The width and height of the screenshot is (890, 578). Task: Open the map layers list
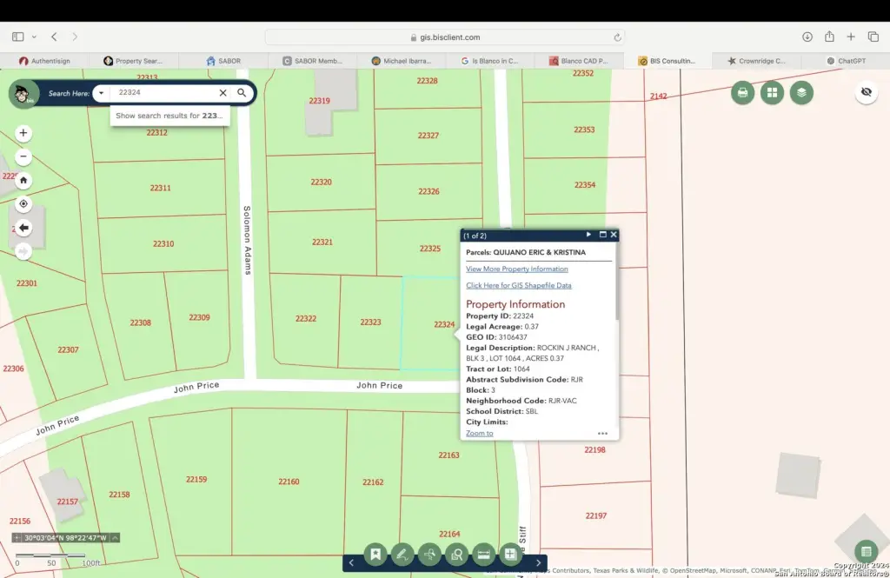pyautogui.click(x=801, y=92)
